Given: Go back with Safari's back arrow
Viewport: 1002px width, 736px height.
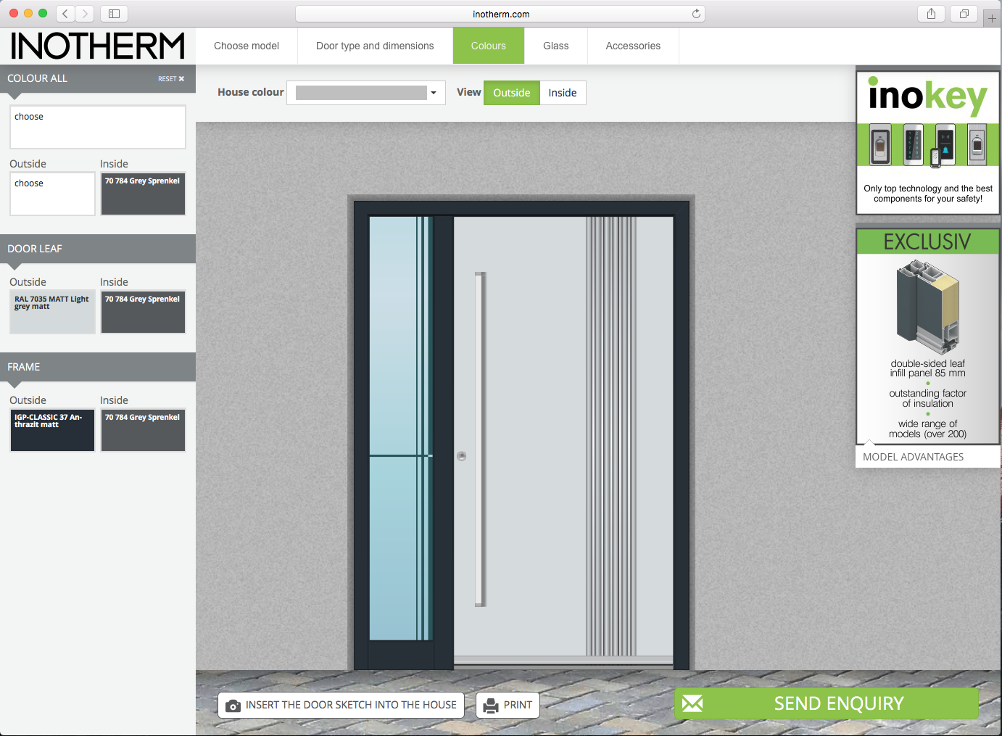Looking at the screenshot, I should 65,13.
